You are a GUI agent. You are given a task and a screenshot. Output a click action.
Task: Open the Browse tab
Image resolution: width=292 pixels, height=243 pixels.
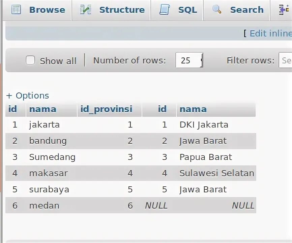38,10
